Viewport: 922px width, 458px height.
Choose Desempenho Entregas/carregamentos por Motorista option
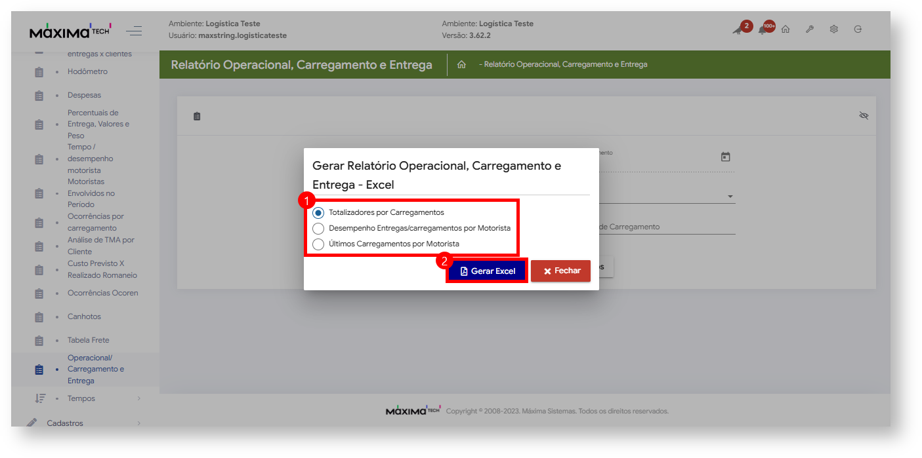pyautogui.click(x=318, y=228)
